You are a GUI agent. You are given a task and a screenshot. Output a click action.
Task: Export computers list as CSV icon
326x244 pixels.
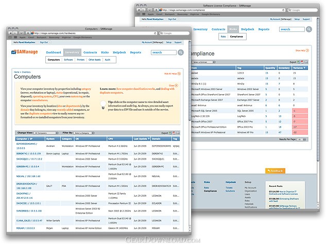point(170,133)
